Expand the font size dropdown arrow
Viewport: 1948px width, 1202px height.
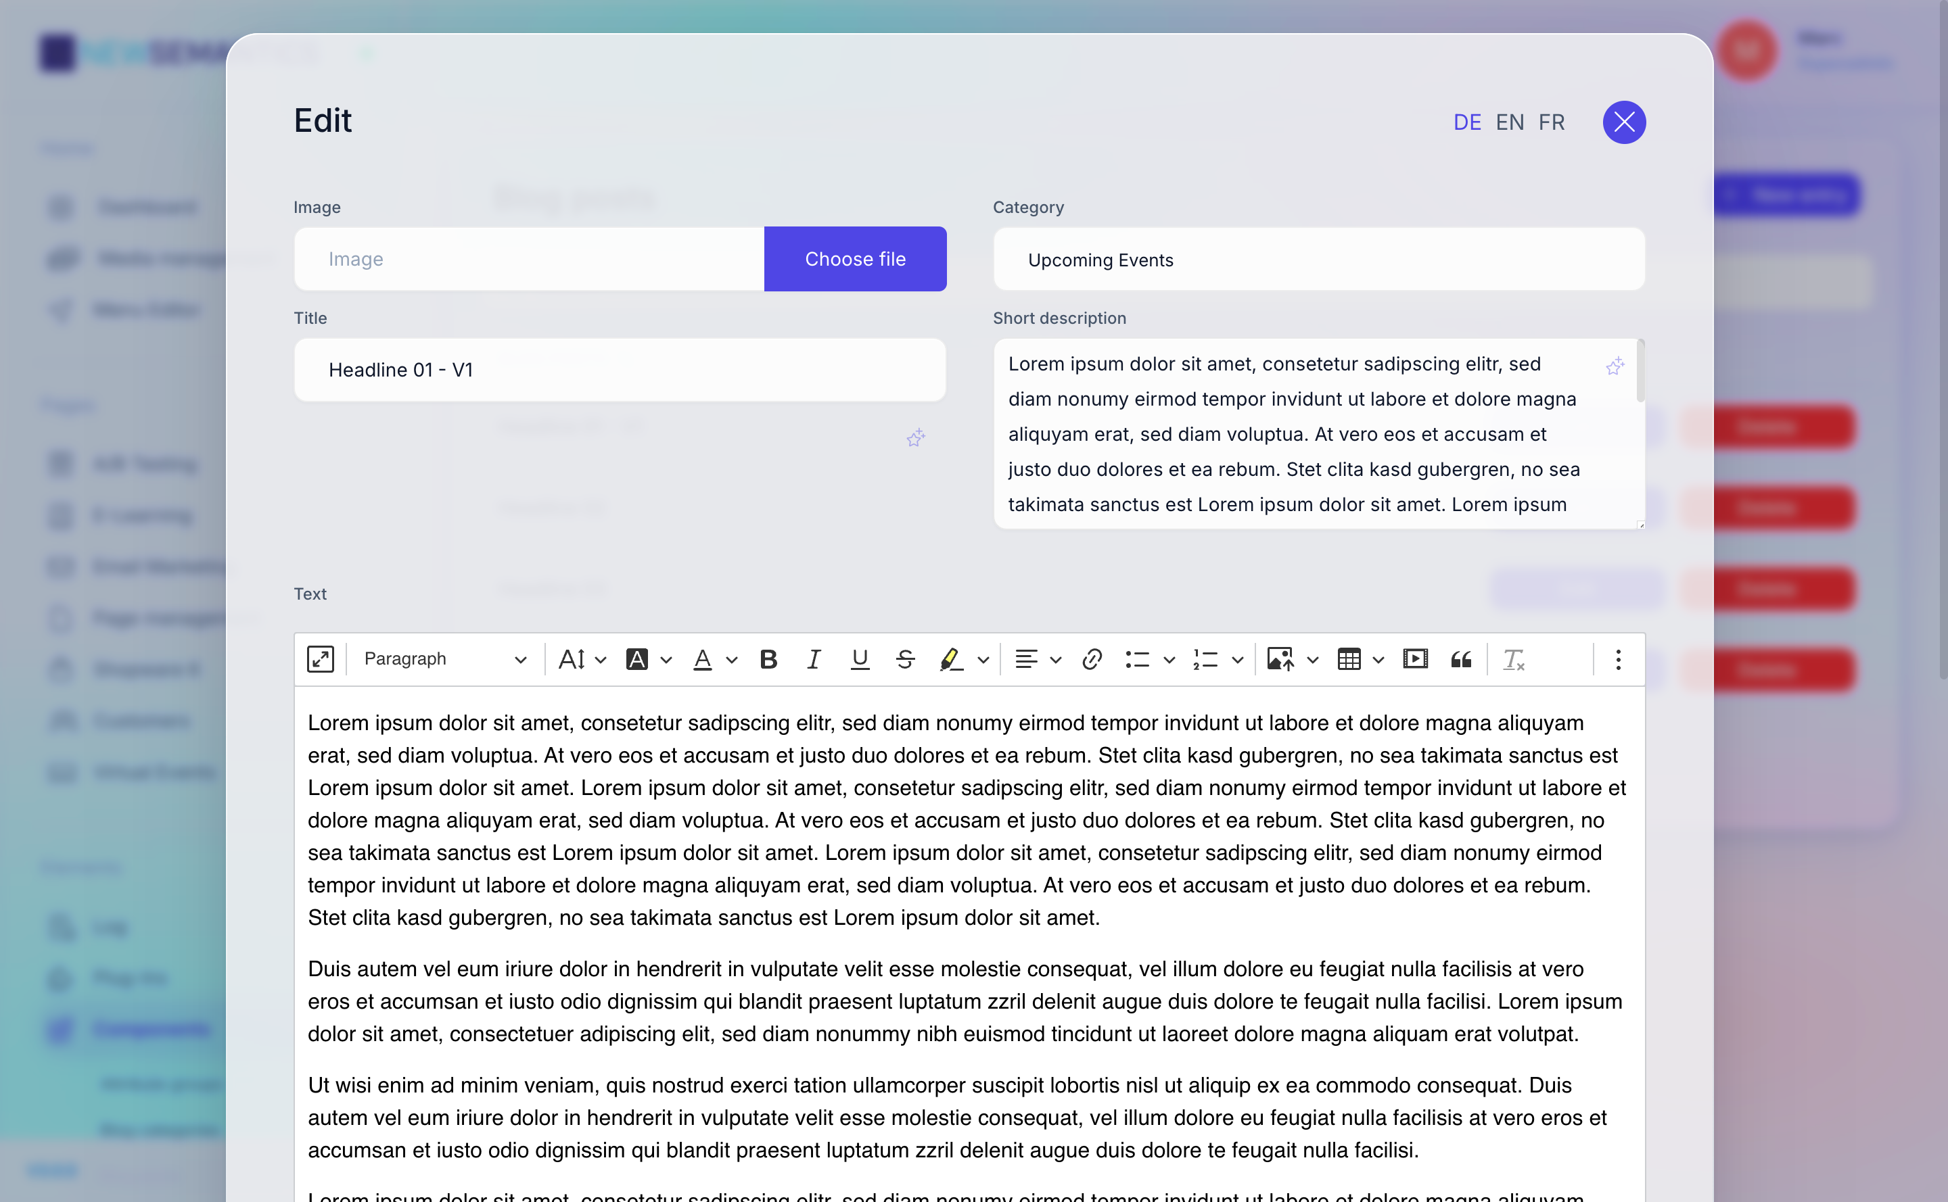601,660
